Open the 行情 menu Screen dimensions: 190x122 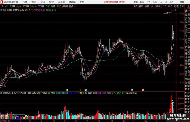(x=25, y=2)
